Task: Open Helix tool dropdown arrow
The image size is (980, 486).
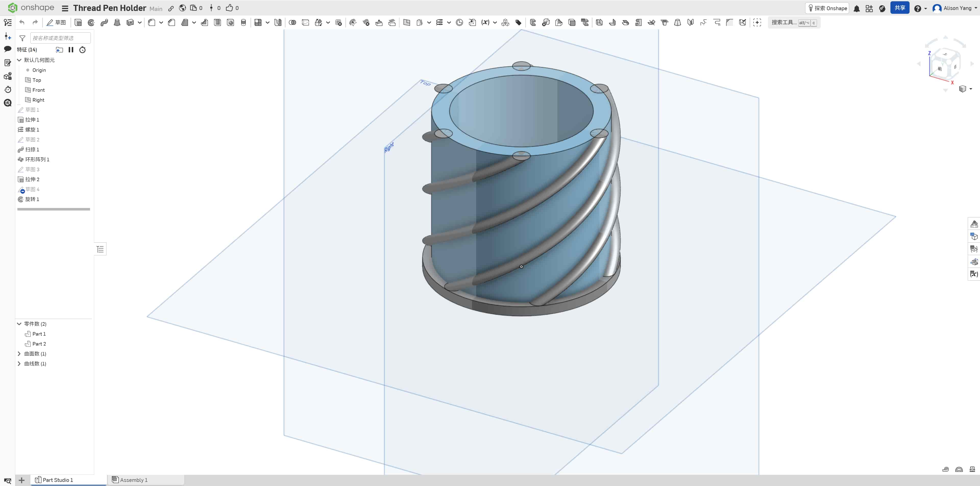Action: pos(449,22)
